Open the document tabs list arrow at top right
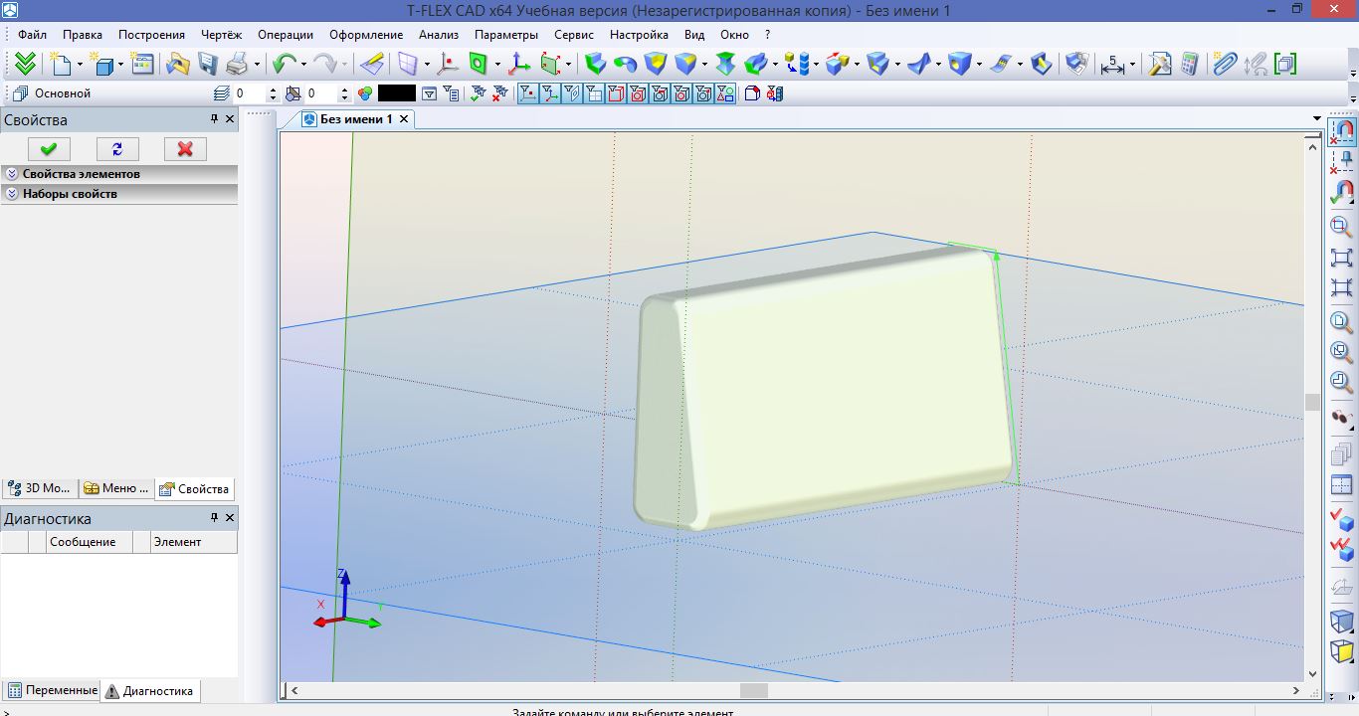 1317,119
